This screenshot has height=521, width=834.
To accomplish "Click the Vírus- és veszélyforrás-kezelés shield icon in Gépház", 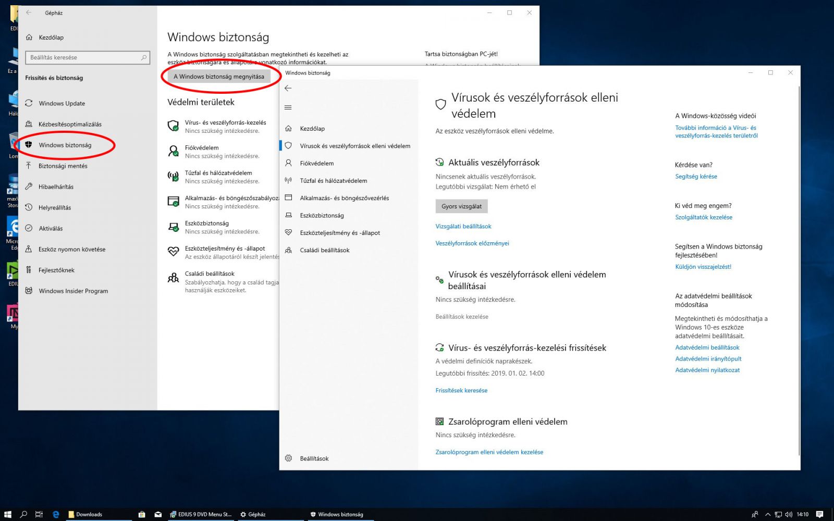I will click(174, 126).
